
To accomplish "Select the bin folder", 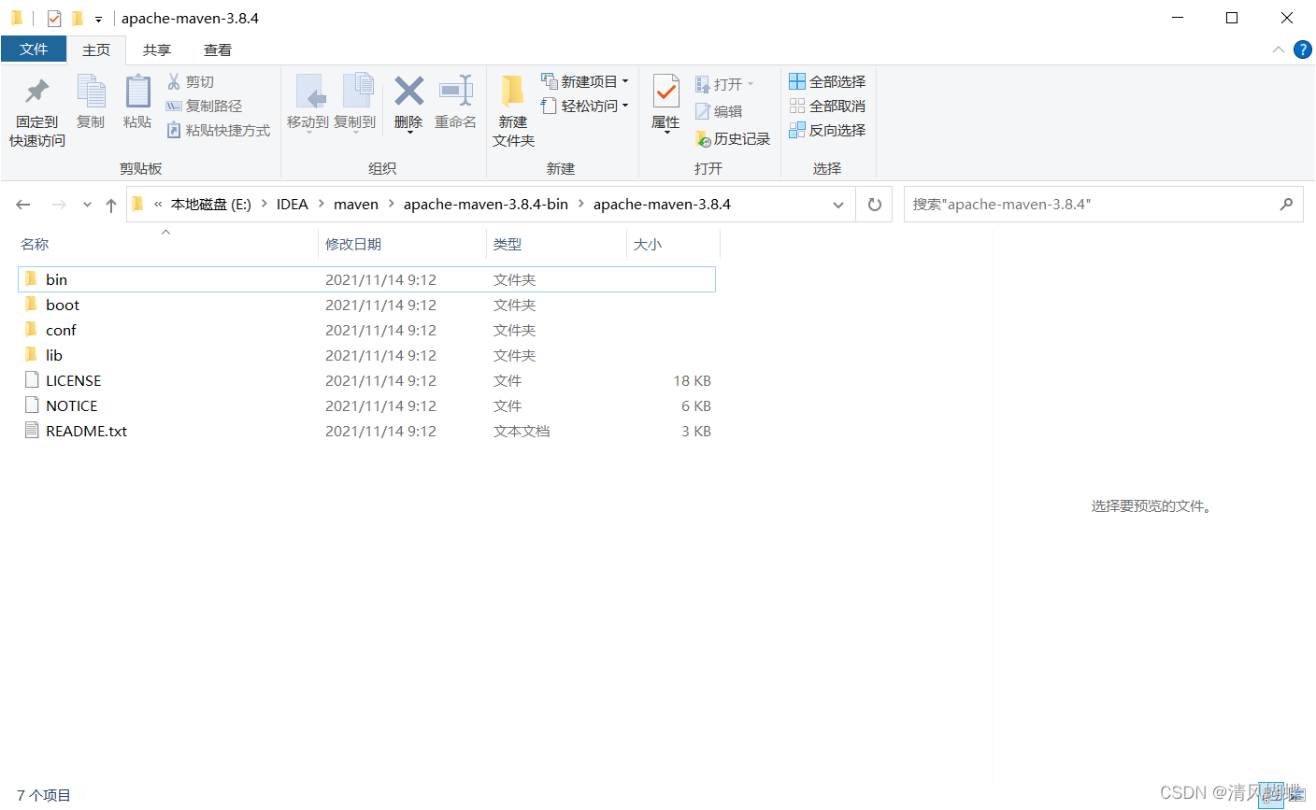I will click(366, 279).
